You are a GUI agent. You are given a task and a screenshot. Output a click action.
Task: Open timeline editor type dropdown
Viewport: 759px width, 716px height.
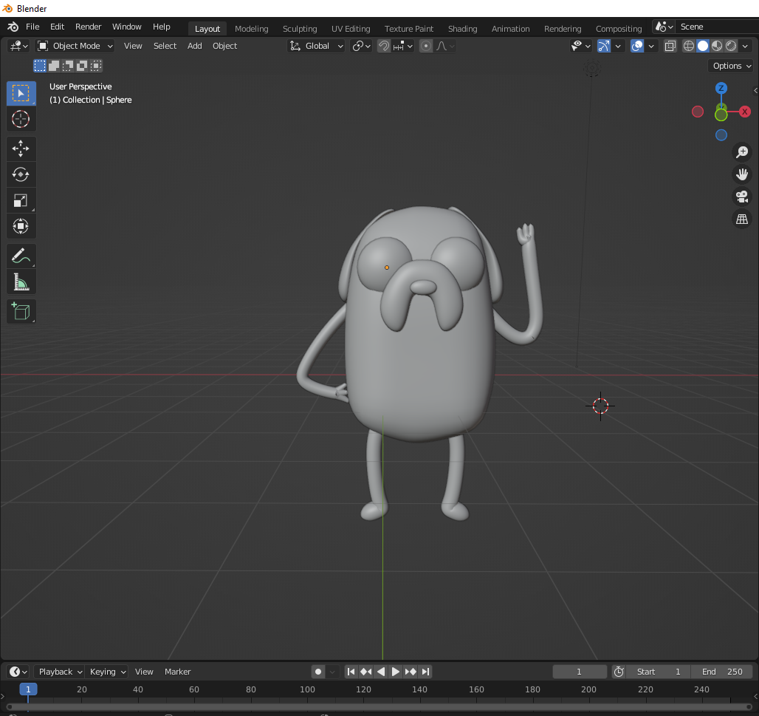[18, 672]
